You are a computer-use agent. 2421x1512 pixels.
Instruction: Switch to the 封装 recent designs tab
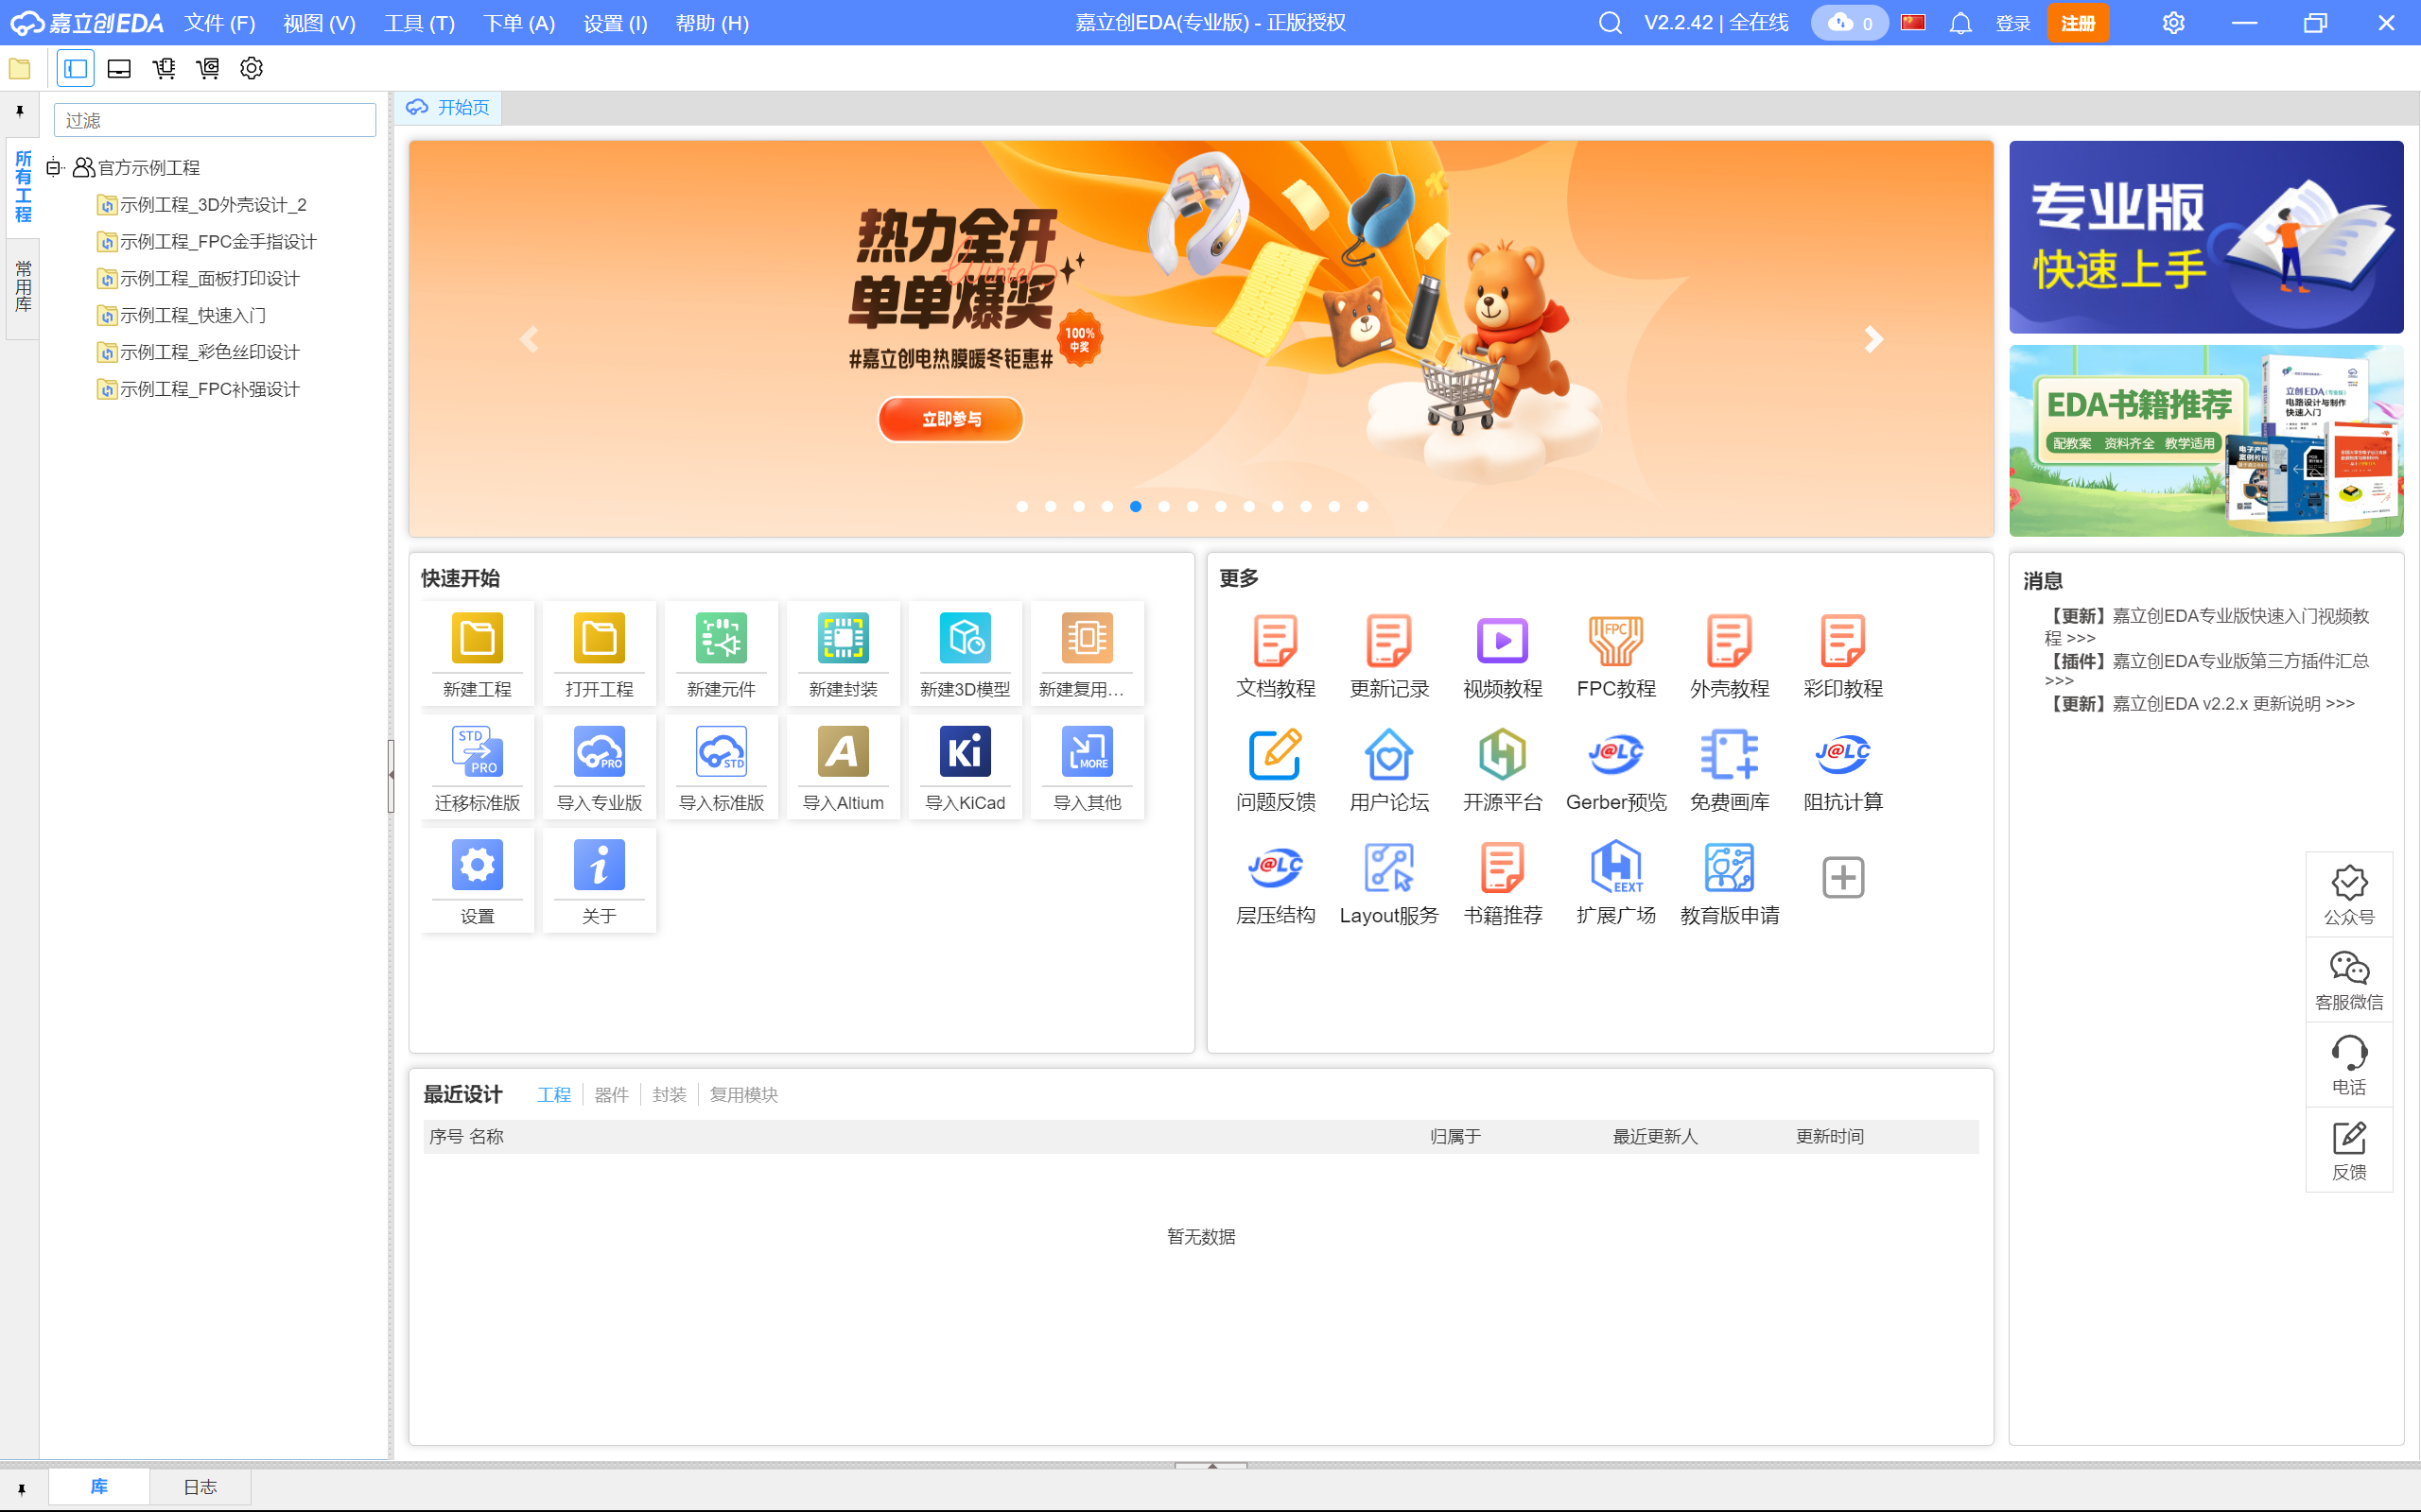point(670,1095)
